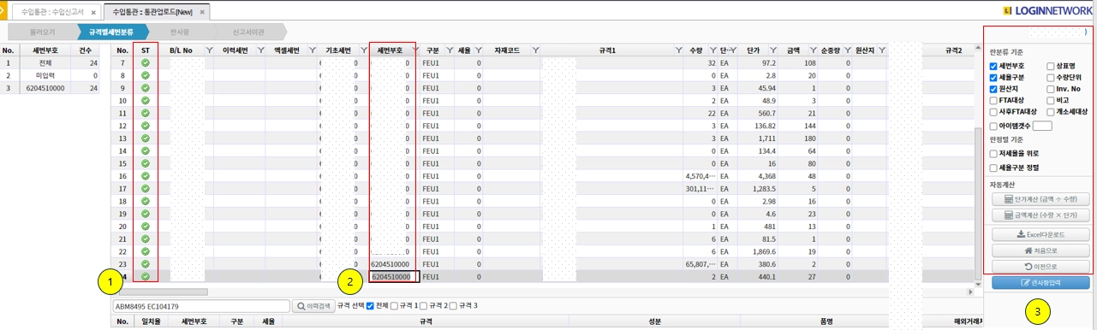Click the green status icon in row 10
1097x330 pixels.
[x=146, y=102]
